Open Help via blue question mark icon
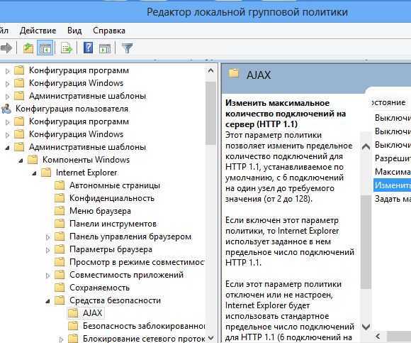Screen dimensions: 411x343 pos(88,48)
